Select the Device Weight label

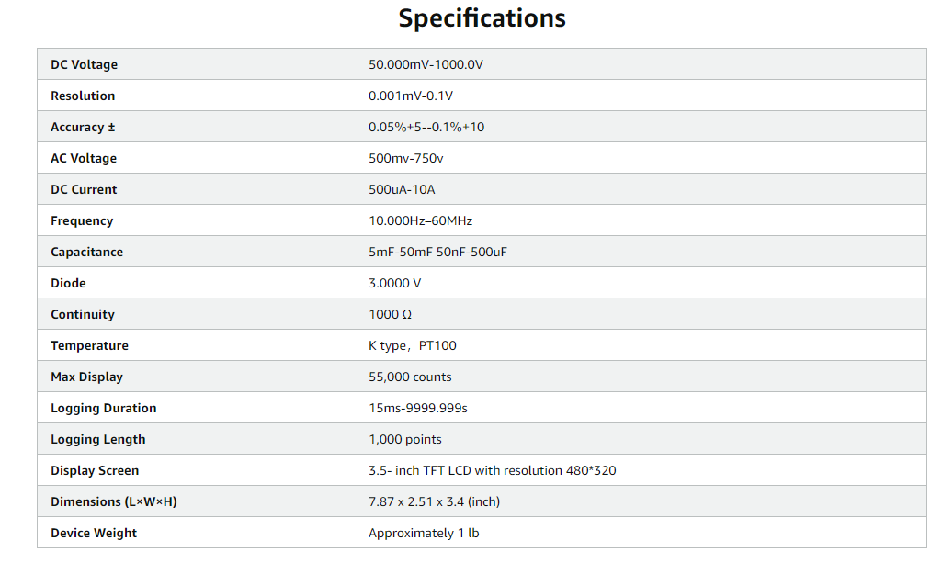(x=94, y=533)
